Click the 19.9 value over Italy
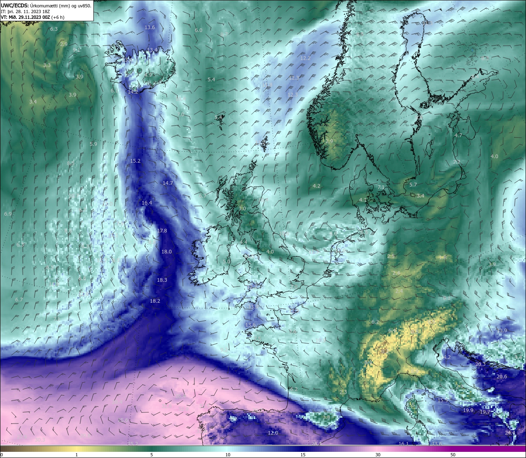 click(x=468, y=410)
